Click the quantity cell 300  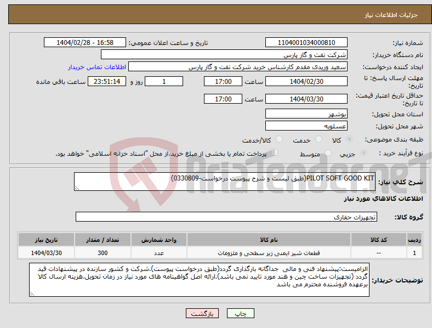(x=103, y=253)
